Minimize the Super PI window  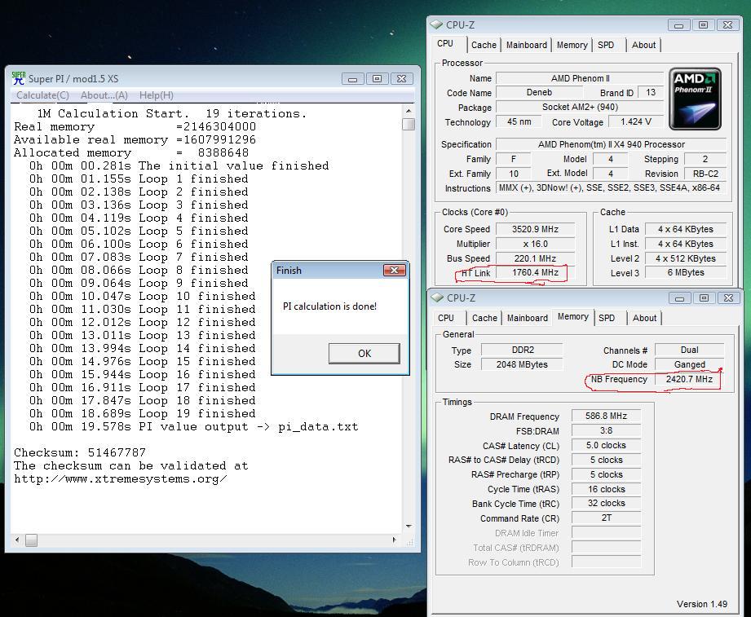tap(353, 78)
